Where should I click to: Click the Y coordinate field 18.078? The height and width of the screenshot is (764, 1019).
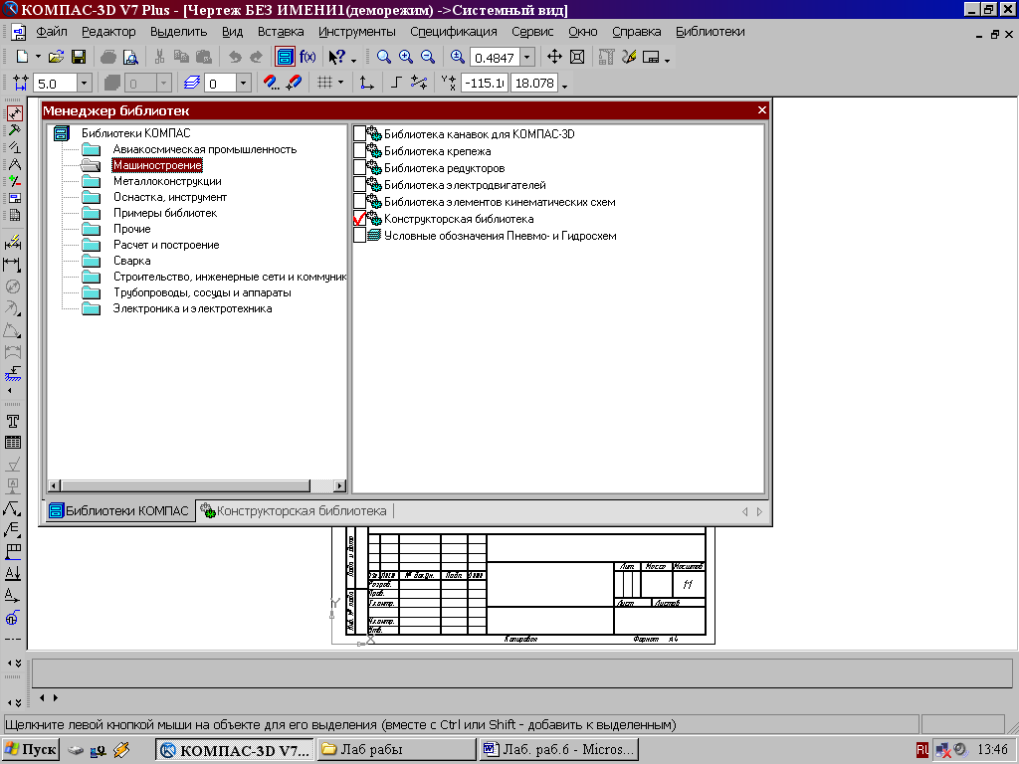pos(534,84)
